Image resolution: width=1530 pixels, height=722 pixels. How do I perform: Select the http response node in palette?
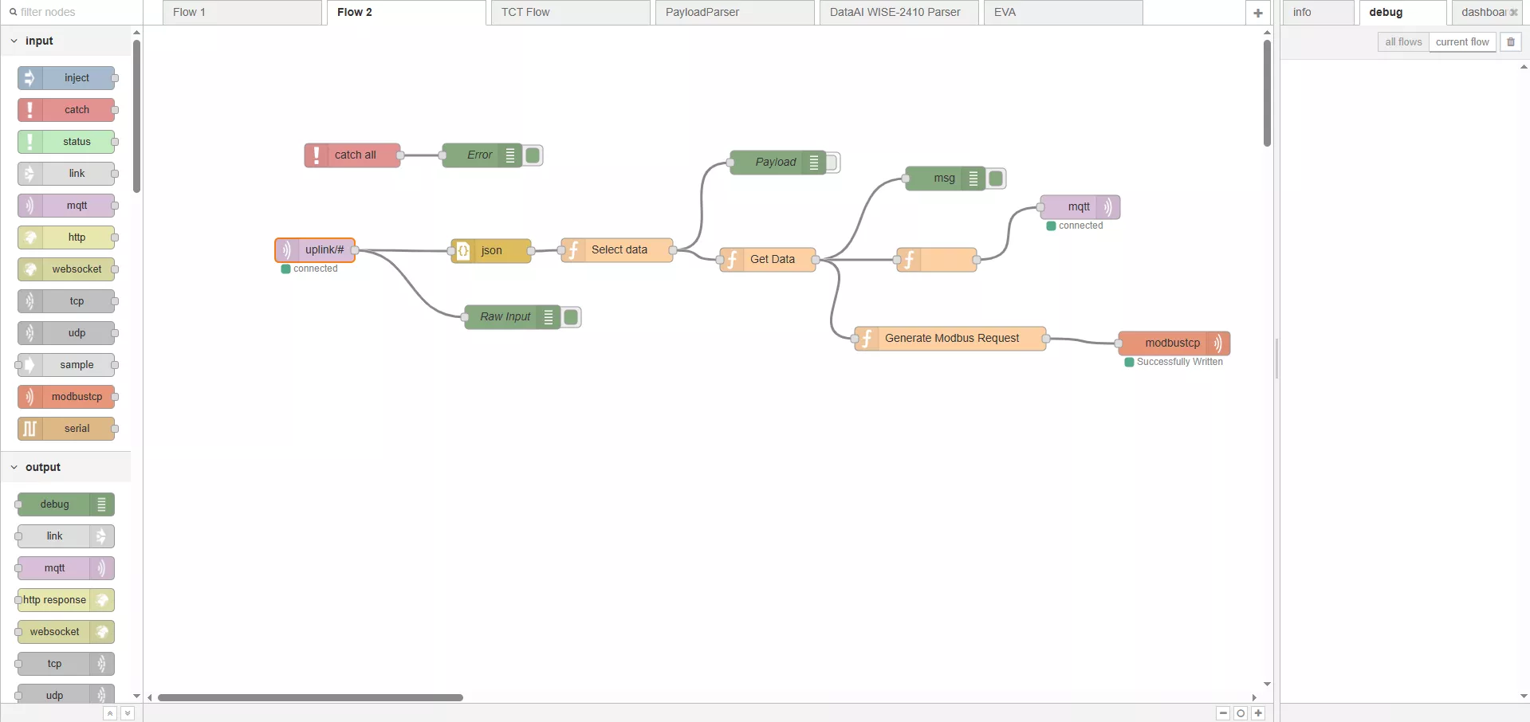tap(66, 600)
